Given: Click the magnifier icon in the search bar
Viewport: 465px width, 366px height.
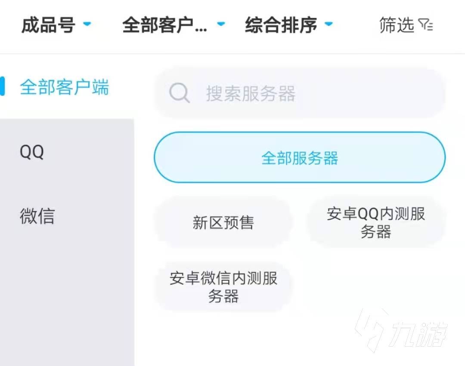Looking at the screenshot, I should [179, 93].
